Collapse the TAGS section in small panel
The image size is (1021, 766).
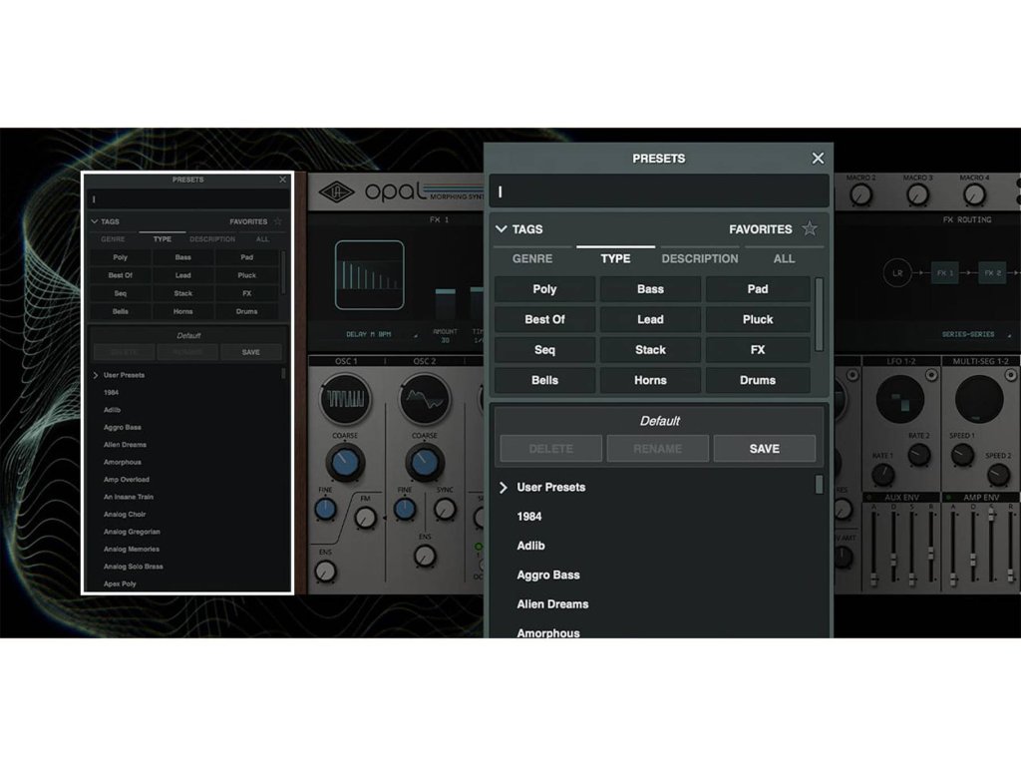(95, 221)
